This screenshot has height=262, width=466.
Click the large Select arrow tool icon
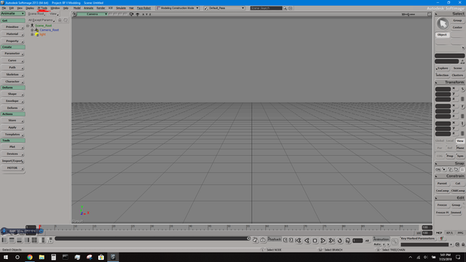coord(443,24)
